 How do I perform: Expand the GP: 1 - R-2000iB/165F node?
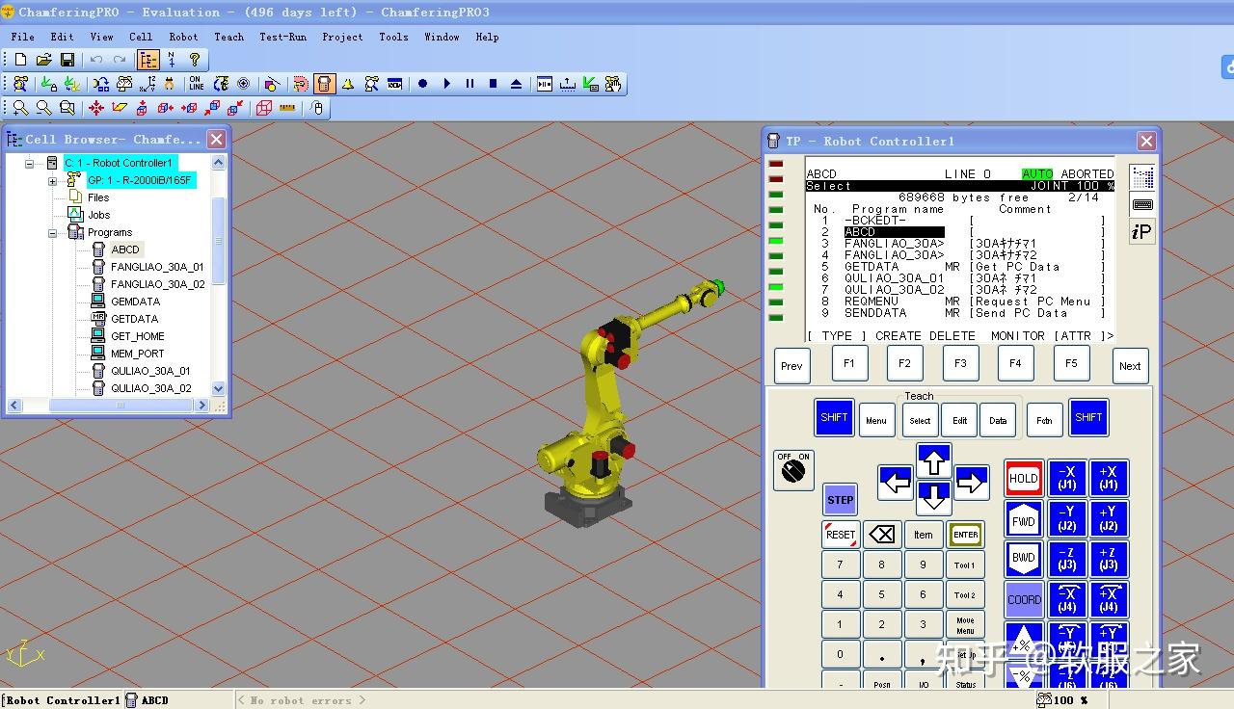pyautogui.click(x=53, y=181)
